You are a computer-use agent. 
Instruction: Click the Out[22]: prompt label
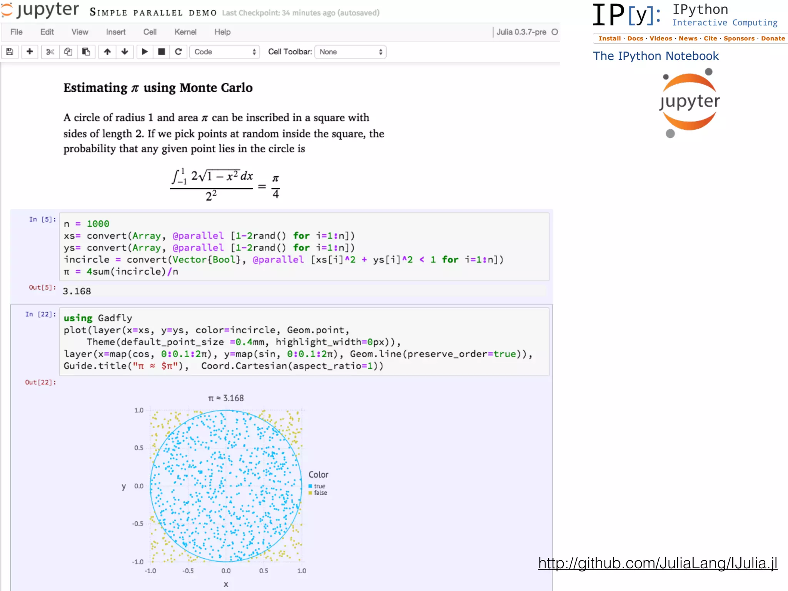pos(41,382)
